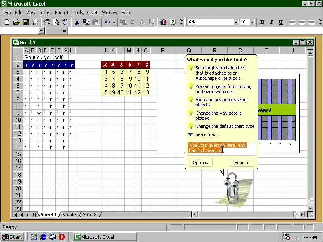This screenshot has height=242, width=323.
Task: Open 'Change the default chart type' topic
Action: (225, 126)
